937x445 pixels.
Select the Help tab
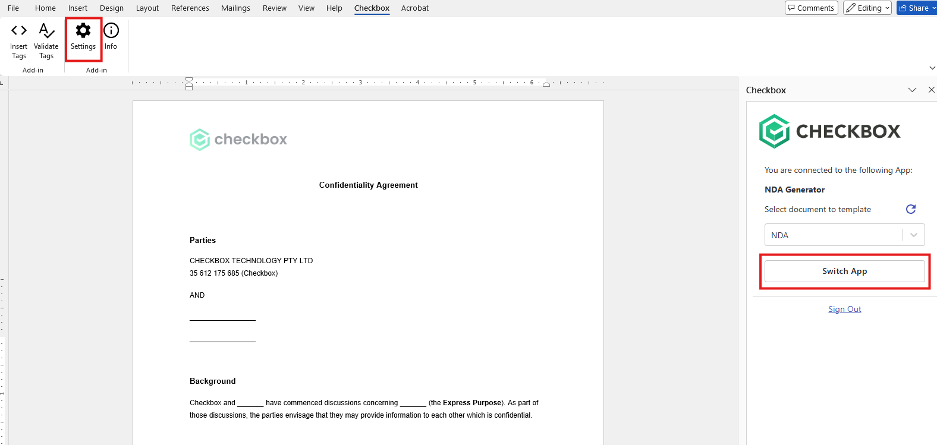click(334, 8)
